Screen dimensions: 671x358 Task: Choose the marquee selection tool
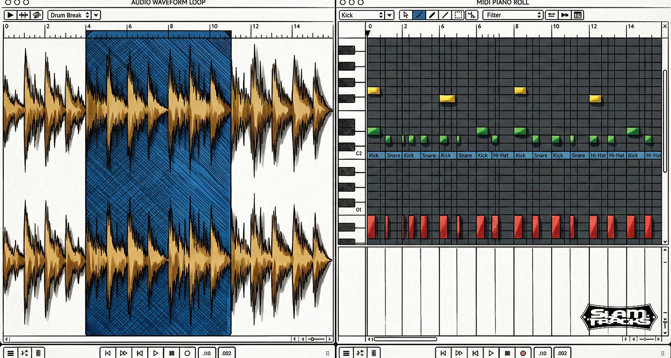458,15
